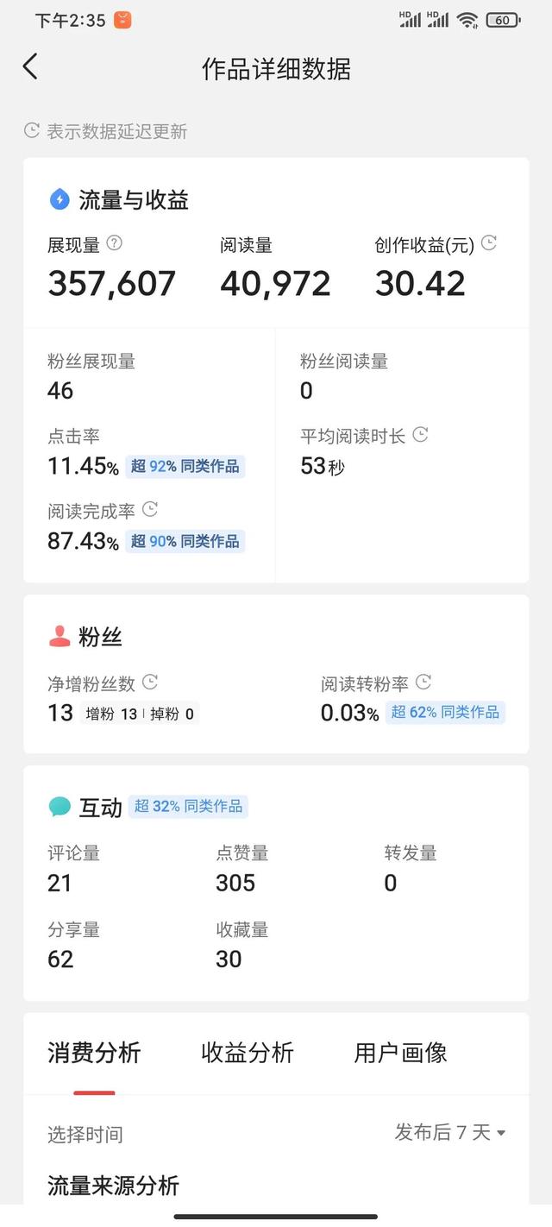Go back using the top-left arrow
The width and height of the screenshot is (552, 1227).
pyautogui.click(x=30, y=66)
